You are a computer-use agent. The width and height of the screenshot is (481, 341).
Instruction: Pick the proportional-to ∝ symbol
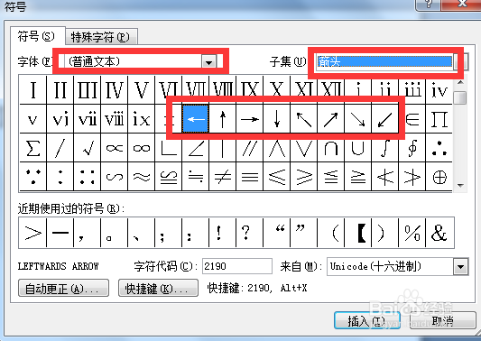pos(115,148)
